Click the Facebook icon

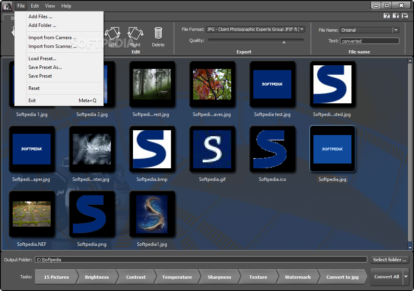396,16
